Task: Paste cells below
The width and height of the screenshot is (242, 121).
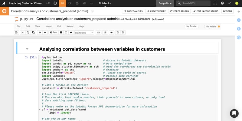Action: coord(33,33)
